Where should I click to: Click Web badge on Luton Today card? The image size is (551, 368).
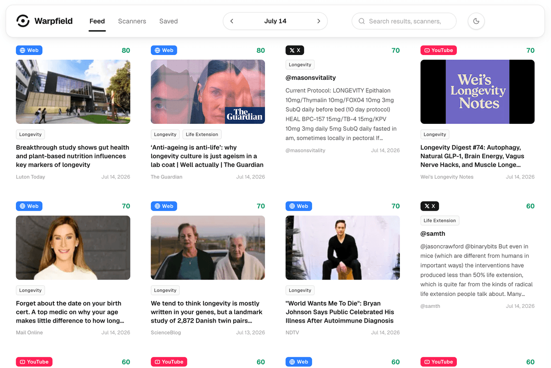click(x=29, y=50)
